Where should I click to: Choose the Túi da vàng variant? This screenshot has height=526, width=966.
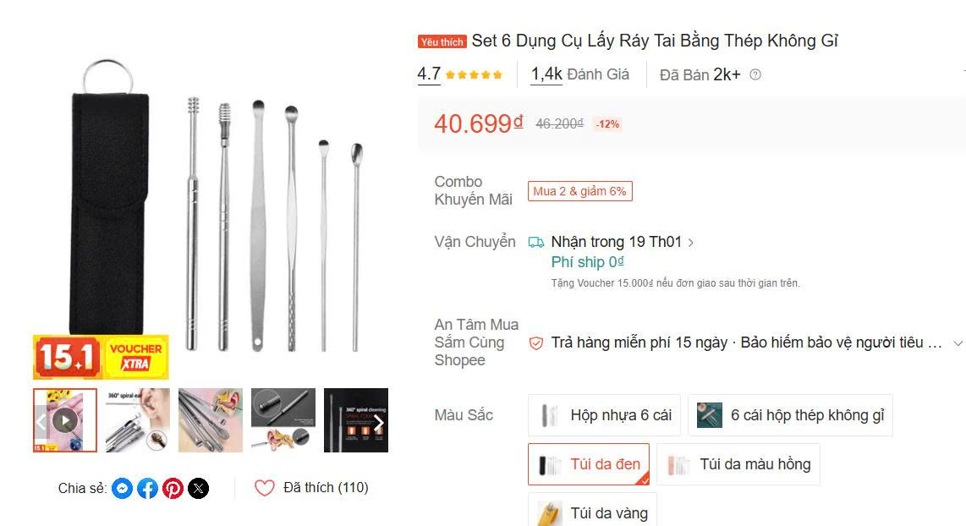pyautogui.click(x=592, y=511)
